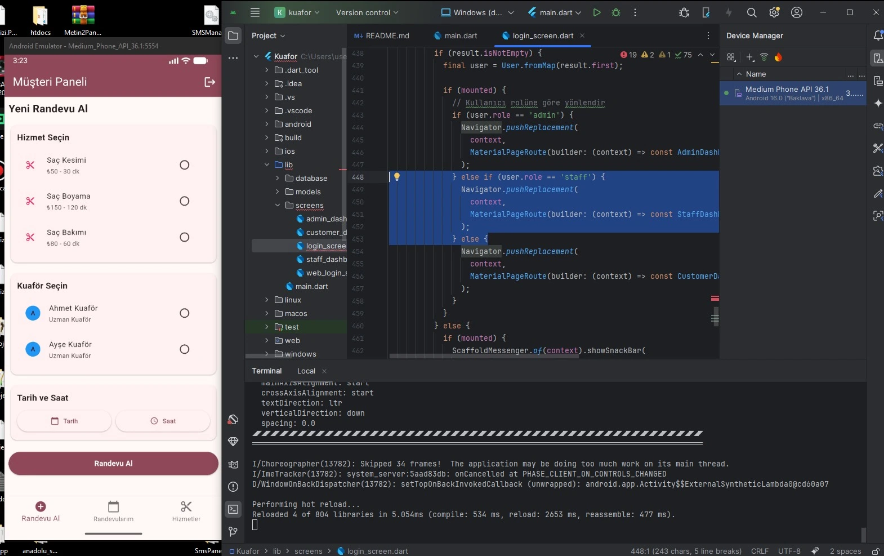
Task: Click the logout icon in Müşteri Paneli
Action: tap(209, 82)
